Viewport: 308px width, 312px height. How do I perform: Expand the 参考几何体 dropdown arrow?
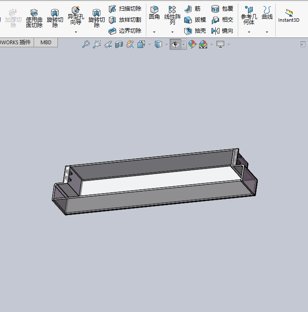click(x=249, y=32)
